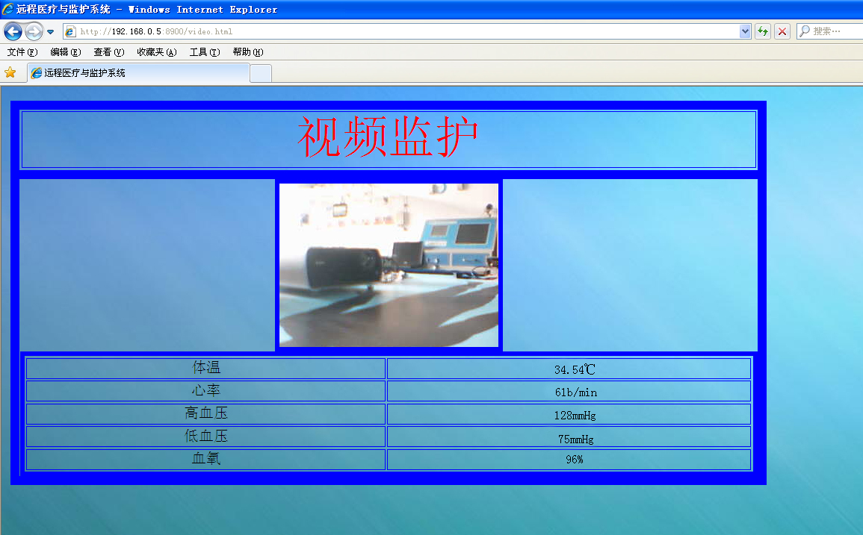Open the 文件(F) menu
Image resolution: width=863 pixels, height=535 pixels.
coord(22,52)
